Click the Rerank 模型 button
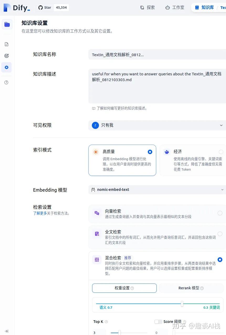Viewport: 226px width, 335px height. pos(191,288)
